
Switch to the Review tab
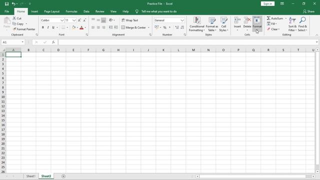click(100, 11)
